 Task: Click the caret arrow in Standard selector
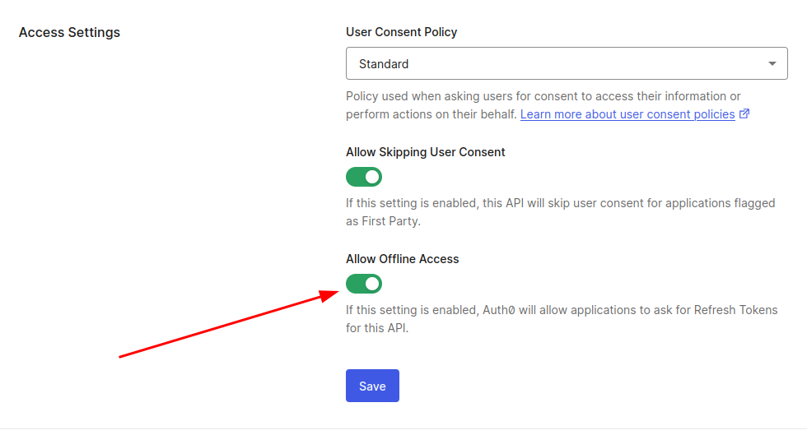[772, 64]
